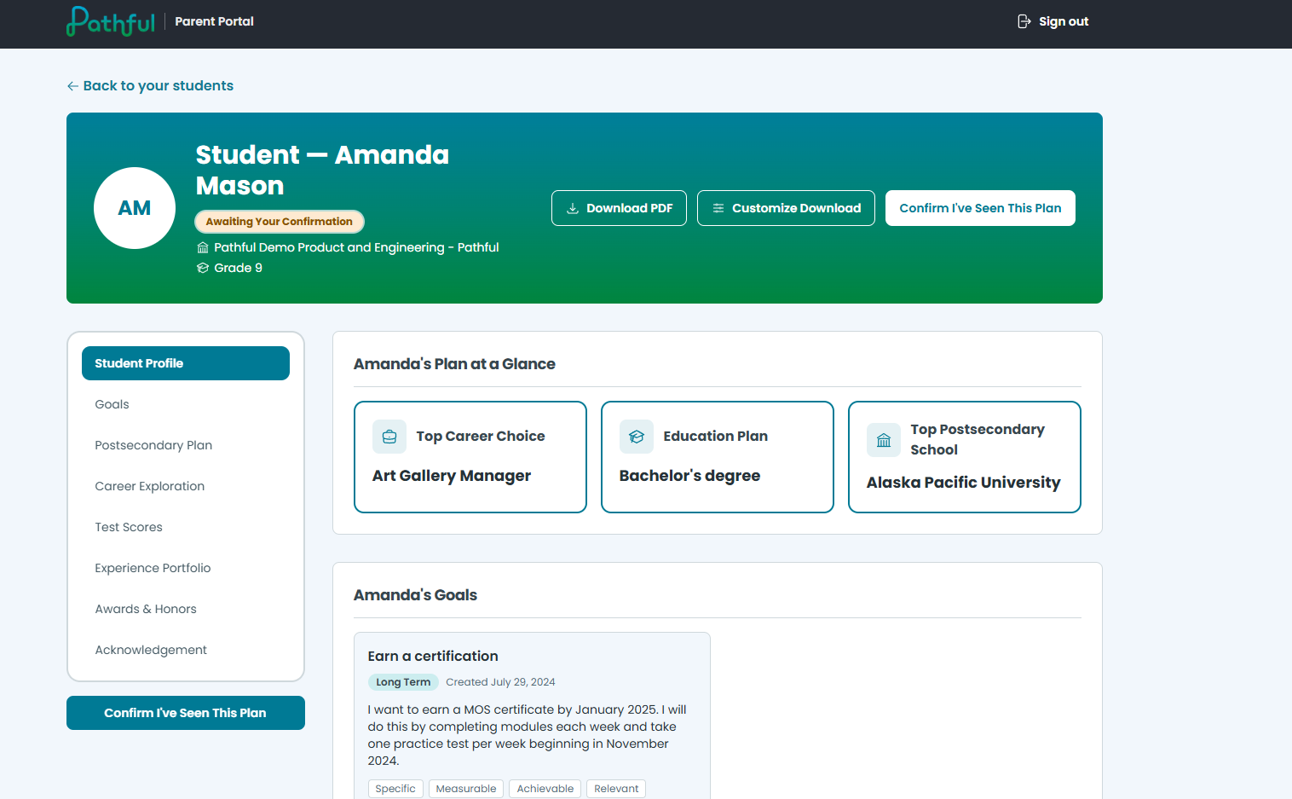
Task: Click the AM avatar circle
Action: point(135,208)
